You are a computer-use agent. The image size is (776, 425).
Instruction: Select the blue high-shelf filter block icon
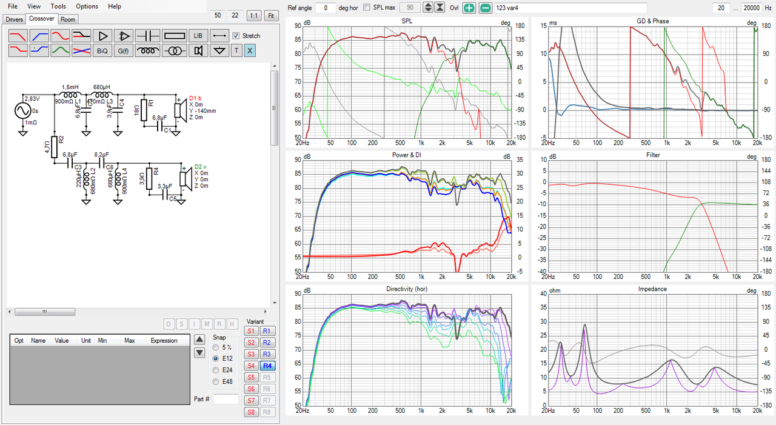(39, 51)
